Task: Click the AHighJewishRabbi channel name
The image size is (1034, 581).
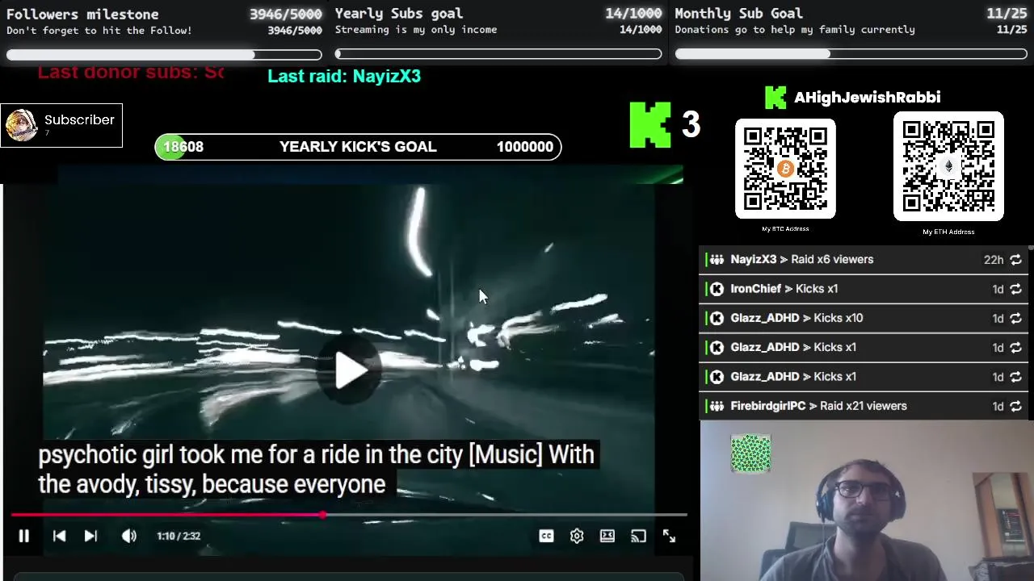Action: click(x=867, y=98)
